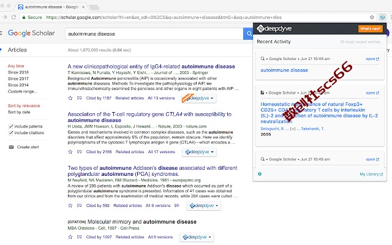Cite the CTLA4 article via quote icon
This screenshot has width=392, height=245.
click(x=79, y=152)
